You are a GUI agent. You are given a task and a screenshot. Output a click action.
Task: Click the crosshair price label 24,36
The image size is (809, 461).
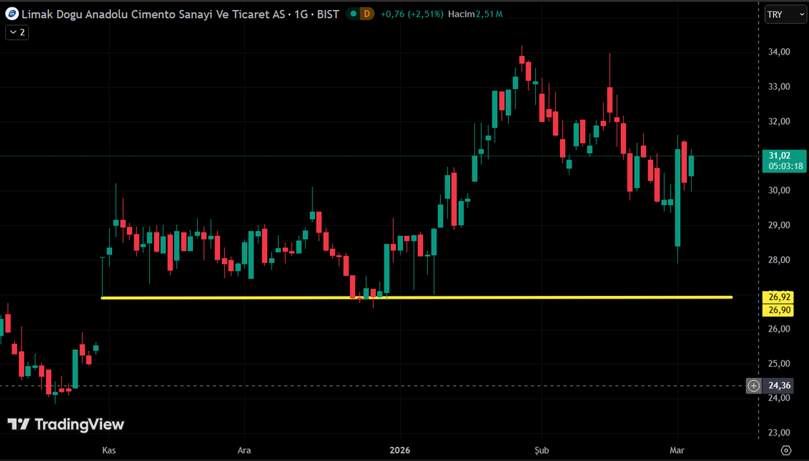(x=779, y=386)
